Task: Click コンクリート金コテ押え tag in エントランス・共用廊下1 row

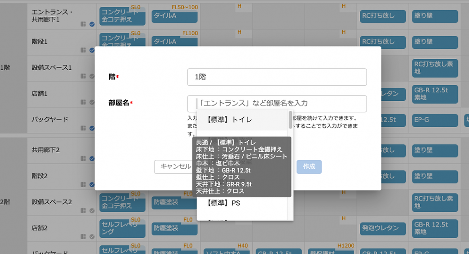Action: coord(123,16)
